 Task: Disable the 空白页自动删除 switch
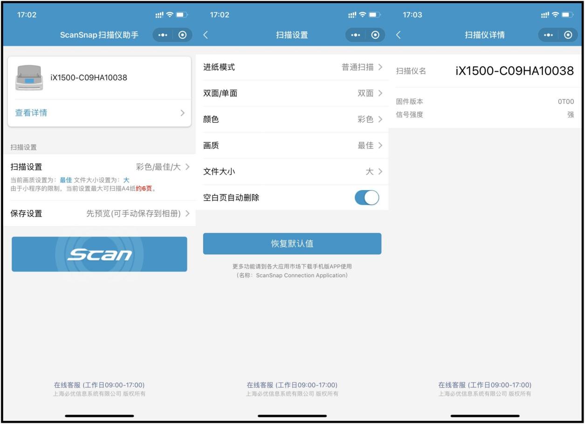click(367, 198)
